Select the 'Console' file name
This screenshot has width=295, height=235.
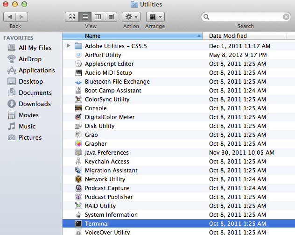click(x=96, y=108)
